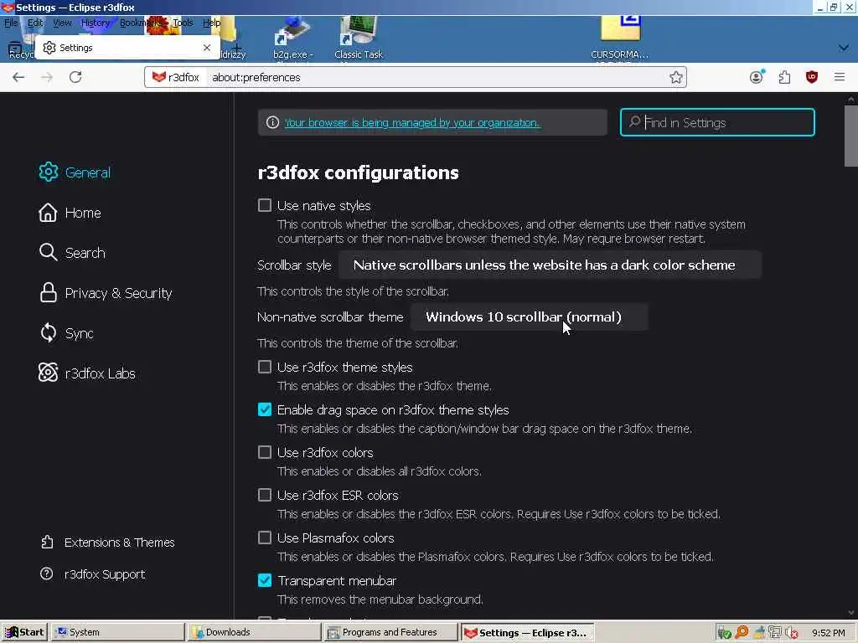Open the Sync settings category

[65, 333]
